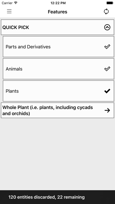Collapse Quick Pick with the chevron icon
The width and height of the screenshot is (115, 204).
(107, 27)
